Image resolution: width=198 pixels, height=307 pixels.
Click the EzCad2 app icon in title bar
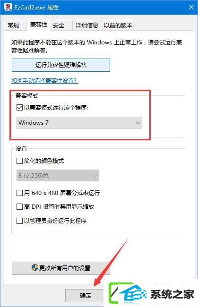8,7
